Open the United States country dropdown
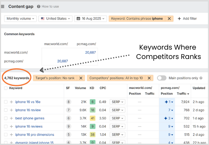This screenshot has height=145, width=209. point(55,19)
